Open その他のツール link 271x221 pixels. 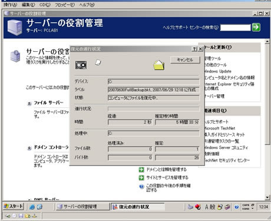pyautogui.click(x=215, y=65)
